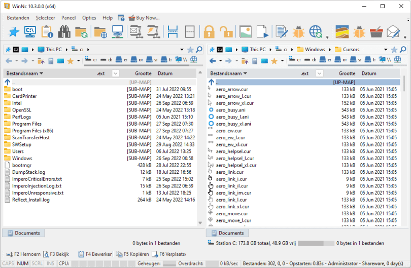Click the blue star favorites toolbar icon
Viewport: 411px width, 268px height.
pyautogui.click(x=14, y=32)
